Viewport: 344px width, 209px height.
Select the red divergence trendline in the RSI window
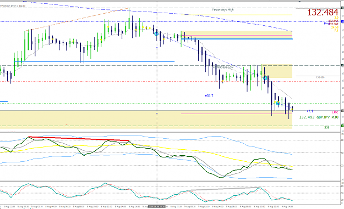[79, 139]
